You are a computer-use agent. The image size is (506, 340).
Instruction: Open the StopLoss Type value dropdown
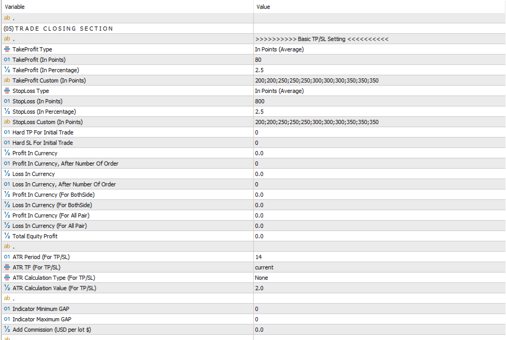(x=379, y=91)
